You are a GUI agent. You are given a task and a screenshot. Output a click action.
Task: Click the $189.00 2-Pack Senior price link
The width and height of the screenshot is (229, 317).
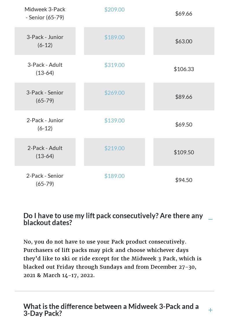click(114, 176)
